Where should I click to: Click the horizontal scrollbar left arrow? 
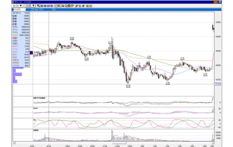(14, 143)
